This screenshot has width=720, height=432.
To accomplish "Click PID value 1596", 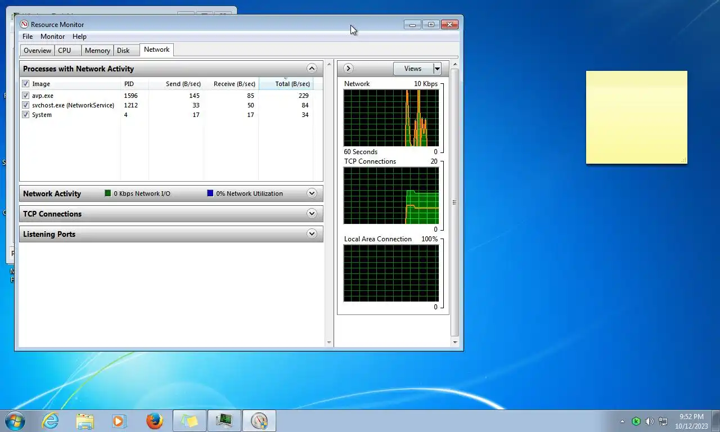I will coord(130,96).
